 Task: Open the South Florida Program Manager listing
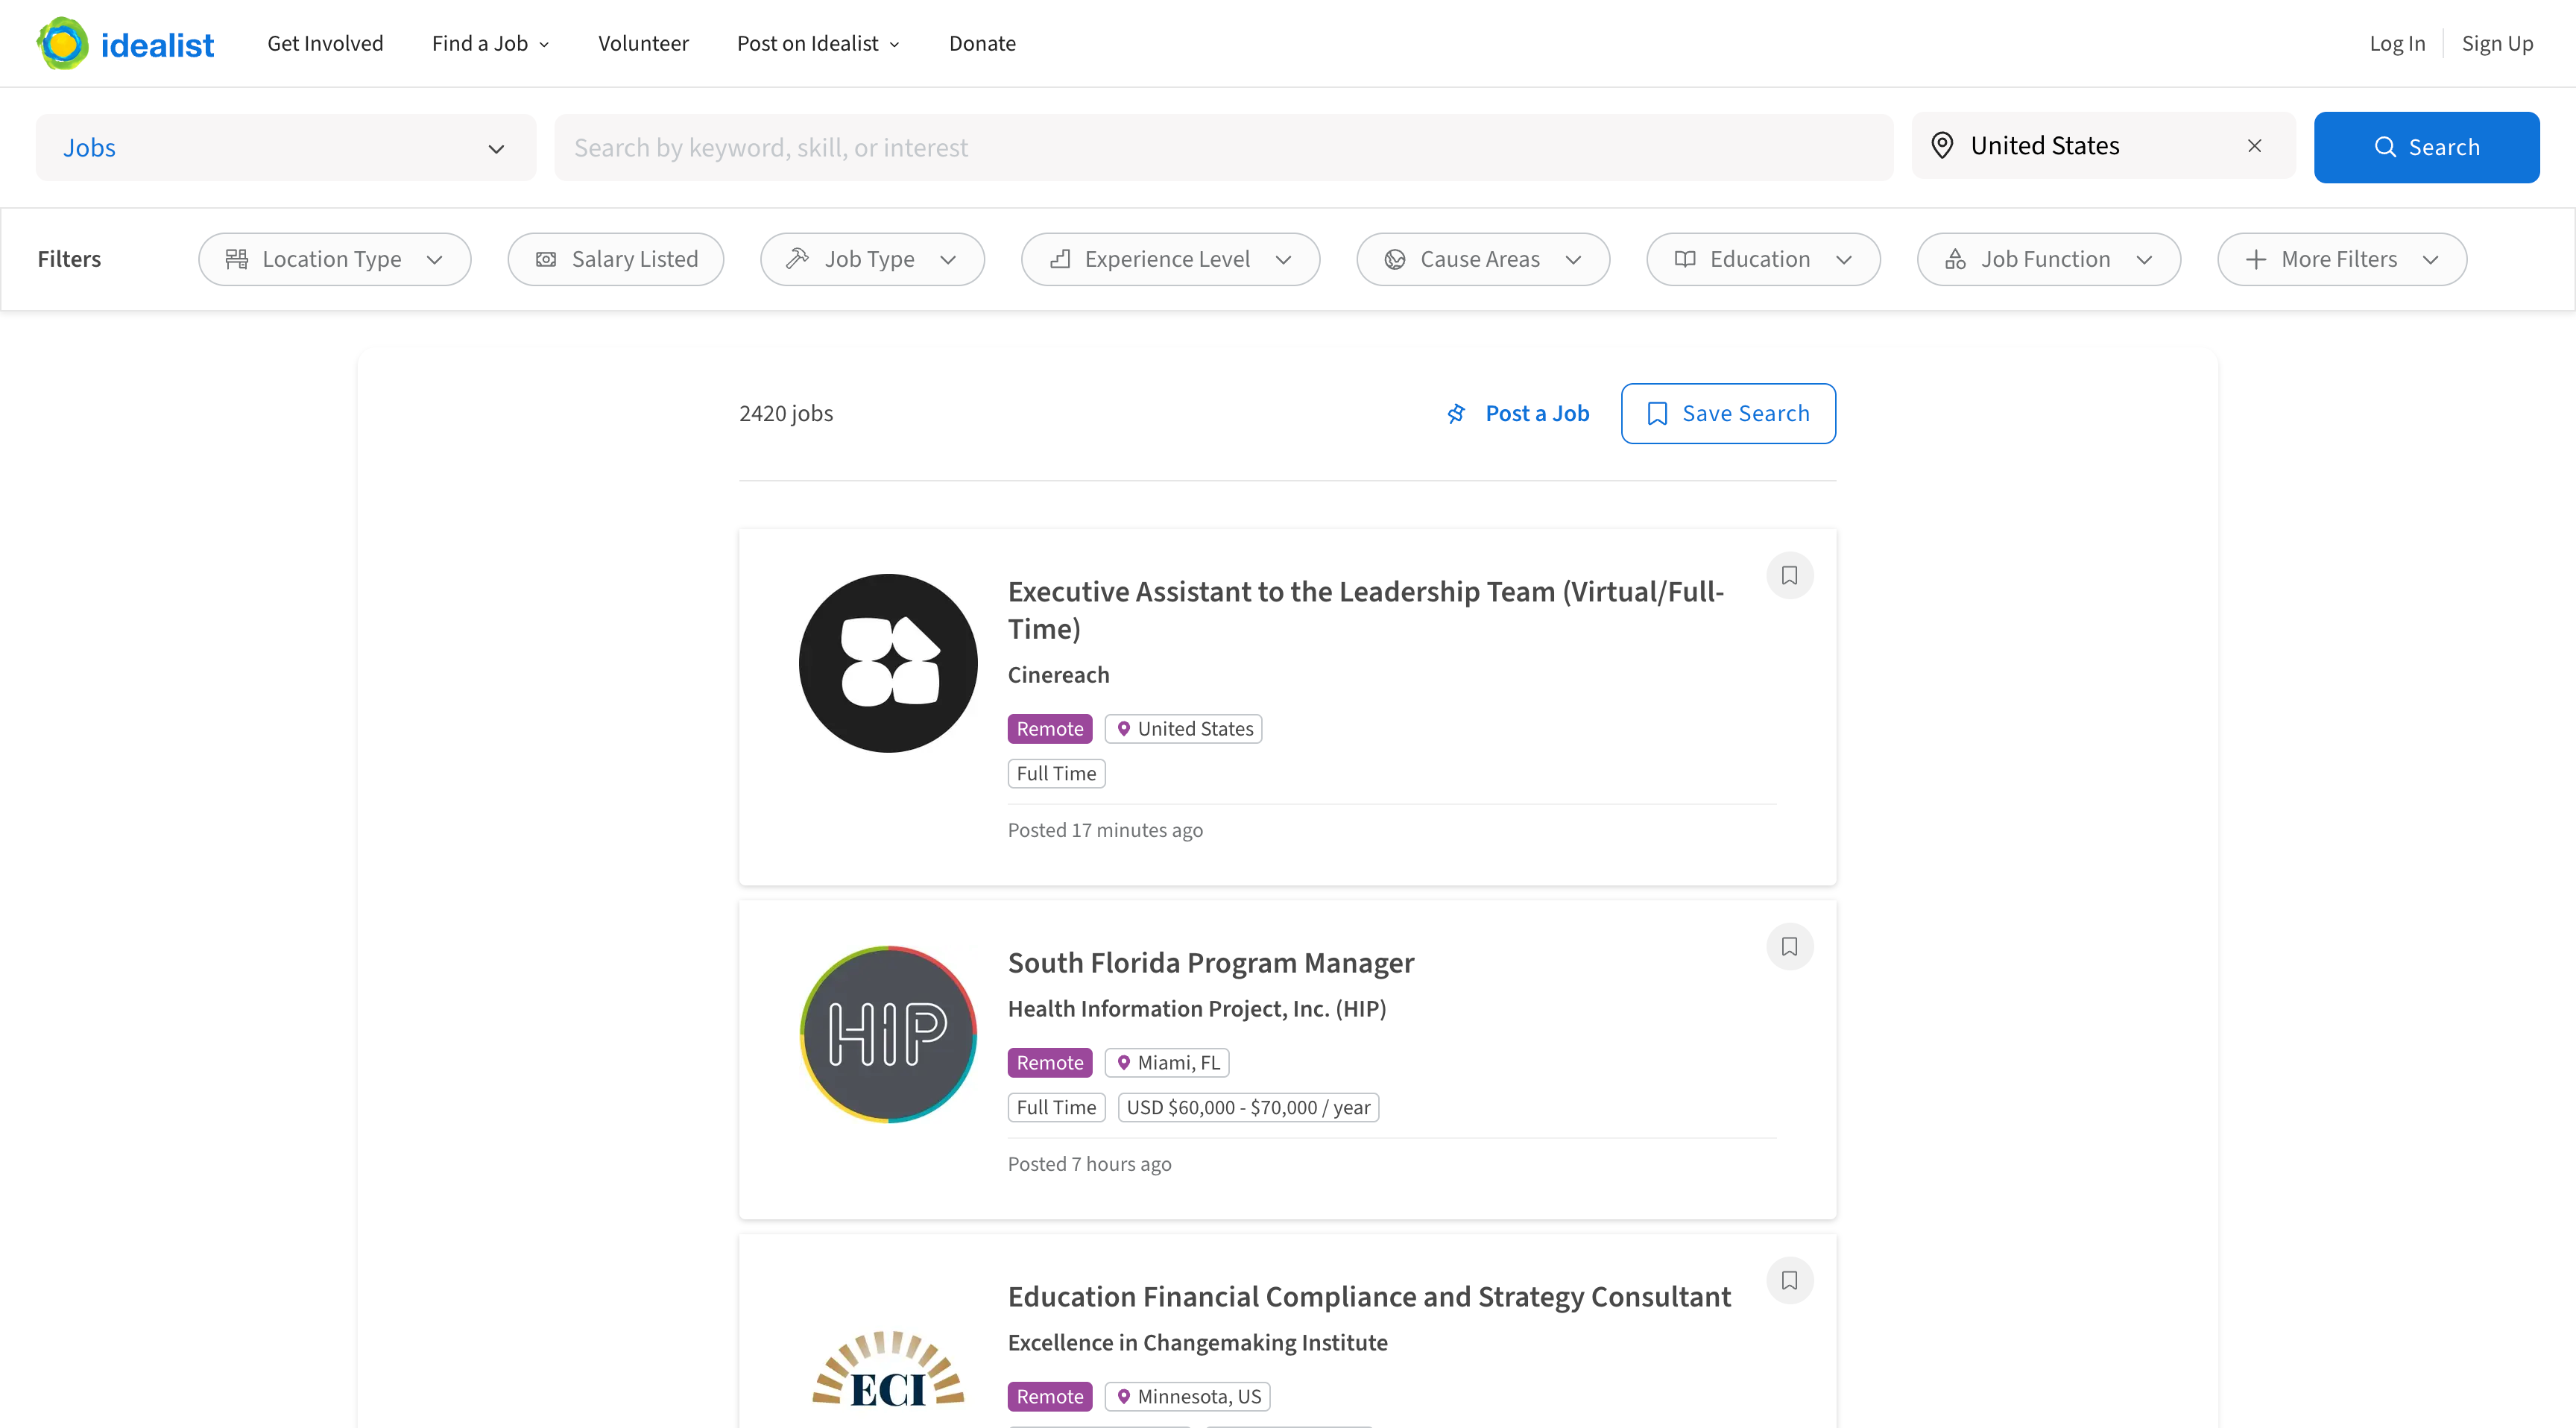point(1210,962)
